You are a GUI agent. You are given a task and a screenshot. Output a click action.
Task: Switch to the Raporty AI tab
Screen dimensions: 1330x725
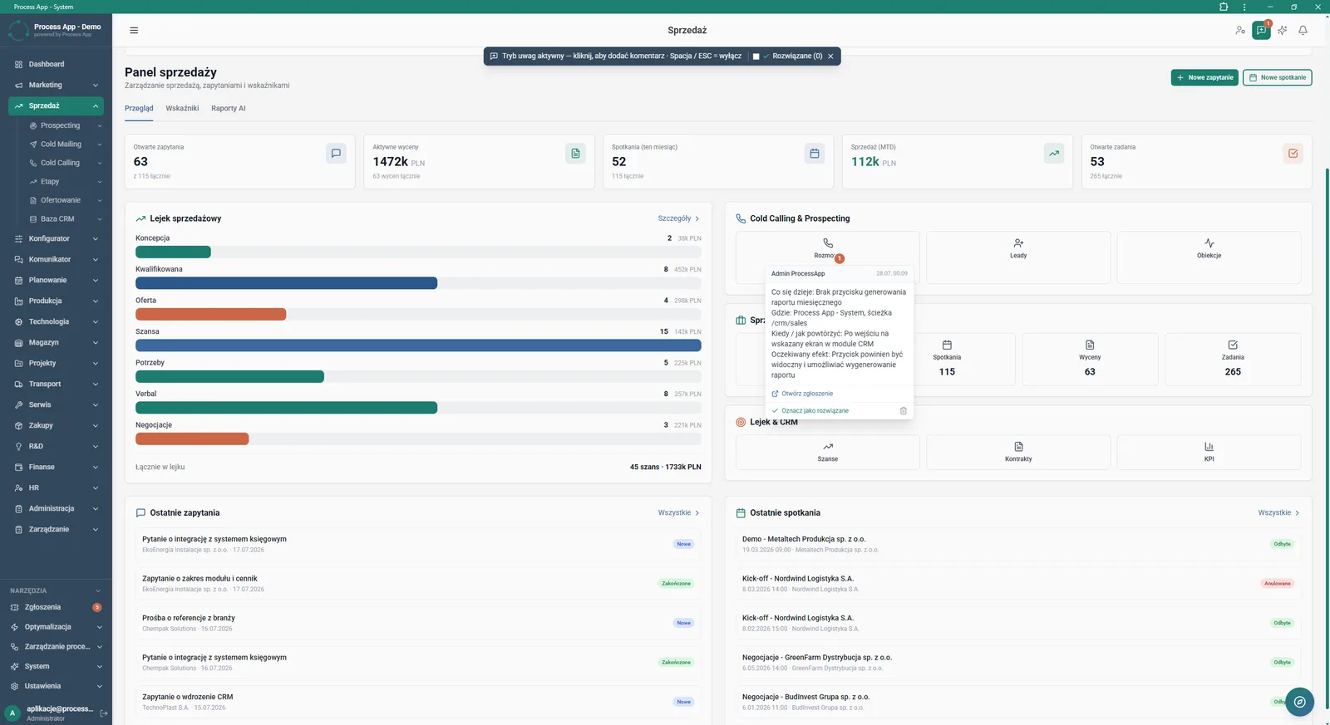[x=228, y=109]
